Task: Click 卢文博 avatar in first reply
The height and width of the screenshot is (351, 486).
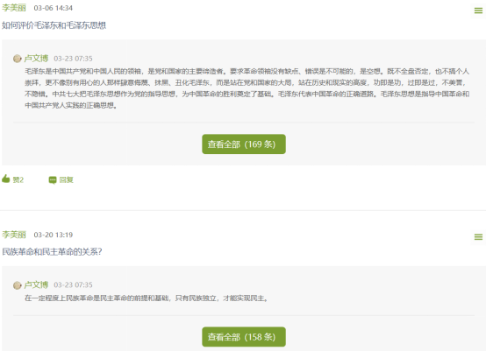Action: pyautogui.click(x=17, y=59)
